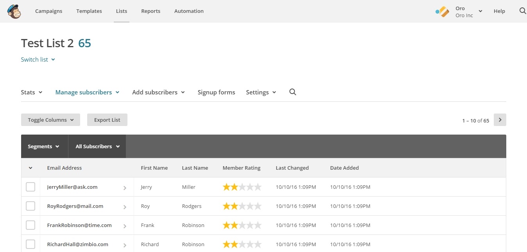Click search magnifier beside Settings menu
527x252 pixels.
tap(292, 92)
